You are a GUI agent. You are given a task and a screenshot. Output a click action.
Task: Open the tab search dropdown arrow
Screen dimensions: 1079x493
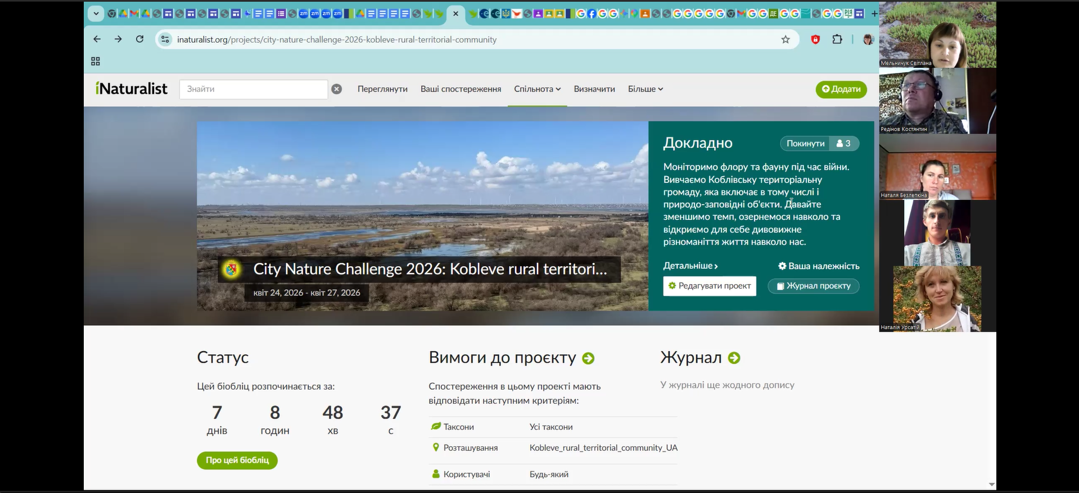point(96,13)
